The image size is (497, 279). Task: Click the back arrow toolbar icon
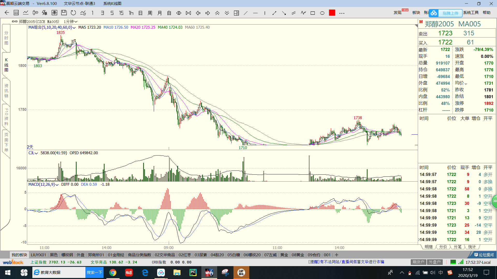7,13
